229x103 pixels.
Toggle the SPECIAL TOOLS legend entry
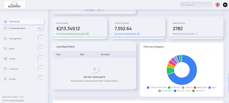pyautogui.click(x=182, y=91)
